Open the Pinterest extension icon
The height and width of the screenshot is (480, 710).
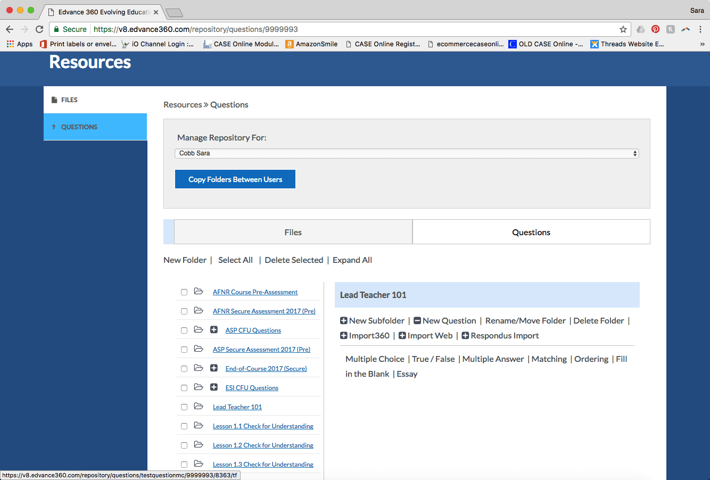[655, 29]
